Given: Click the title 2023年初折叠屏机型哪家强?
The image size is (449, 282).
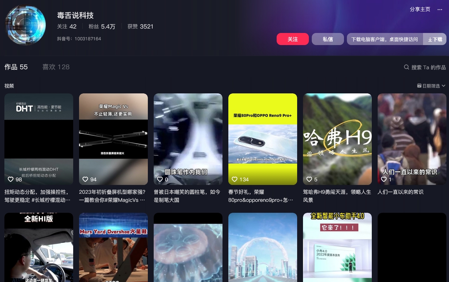Looking at the screenshot, I should [x=112, y=196].
